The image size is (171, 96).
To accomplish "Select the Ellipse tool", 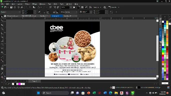I will (2, 44).
